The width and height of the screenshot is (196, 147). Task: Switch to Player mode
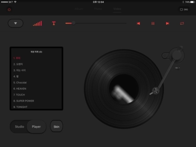(36, 127)
